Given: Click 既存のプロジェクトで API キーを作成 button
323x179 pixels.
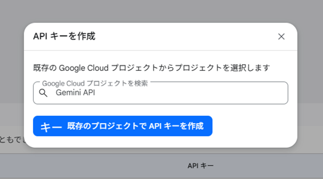Looking at the screenshot, I should 123,126.
